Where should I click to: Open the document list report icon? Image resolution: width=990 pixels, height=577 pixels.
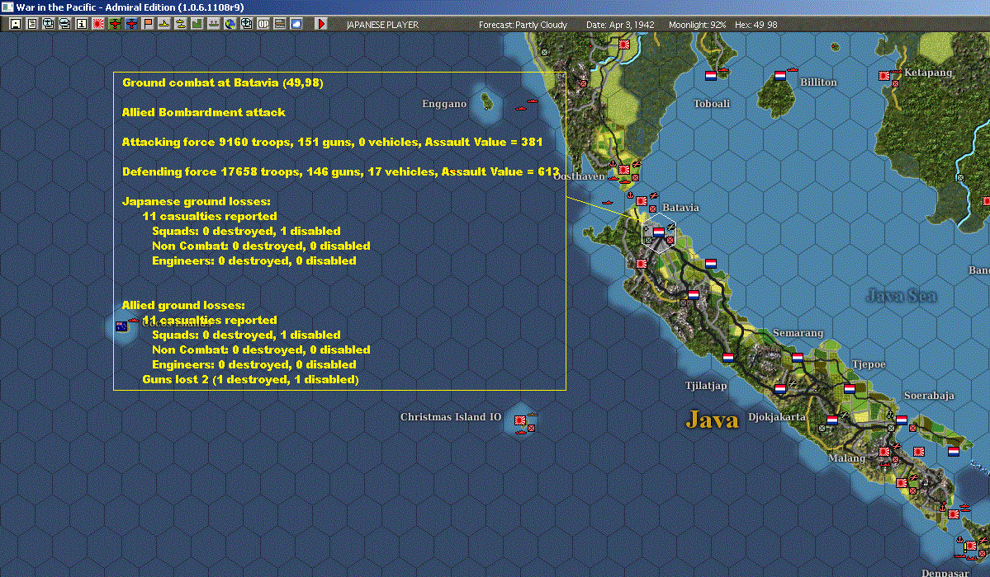pyautogui.click(x=31, y=24)
